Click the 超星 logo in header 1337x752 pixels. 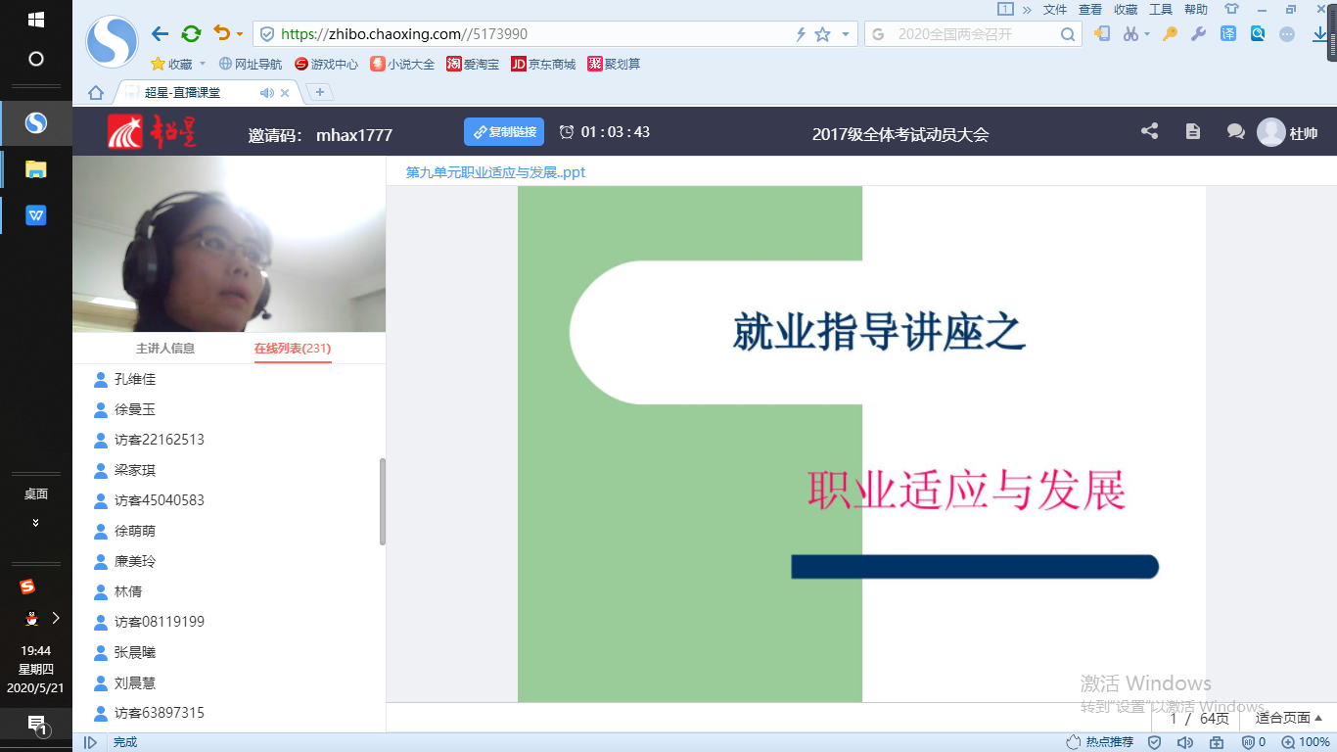[x=153, y=132]
